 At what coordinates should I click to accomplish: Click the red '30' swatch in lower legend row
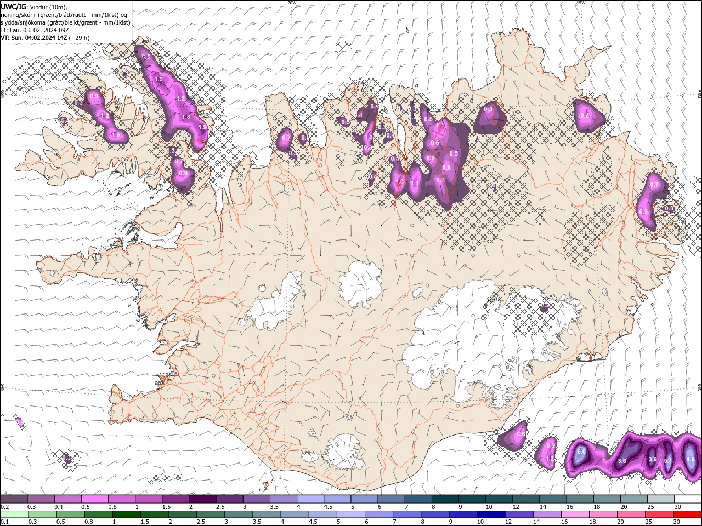(688, 514)
